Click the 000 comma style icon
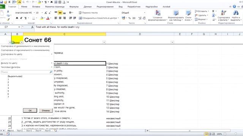Image resolution: width=243 pixels, height=136 pixels. pyautogui.click(x=134, y=18)
